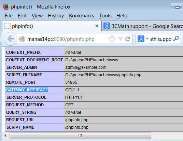Viewport: 183px width, 141px height.
Task: Open the History menu
Action: (56, 16)
